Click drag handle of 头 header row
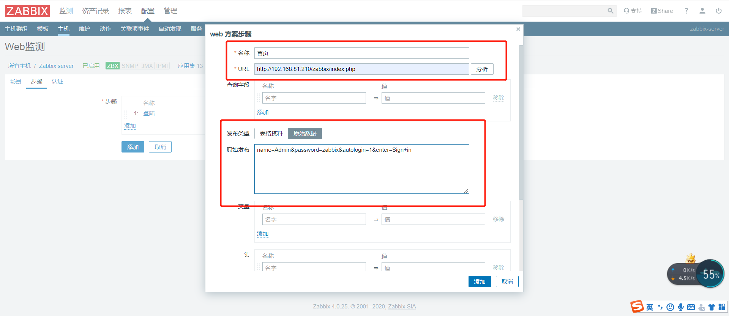This screenshot has height=316, width=729. (x=259, y=267)
